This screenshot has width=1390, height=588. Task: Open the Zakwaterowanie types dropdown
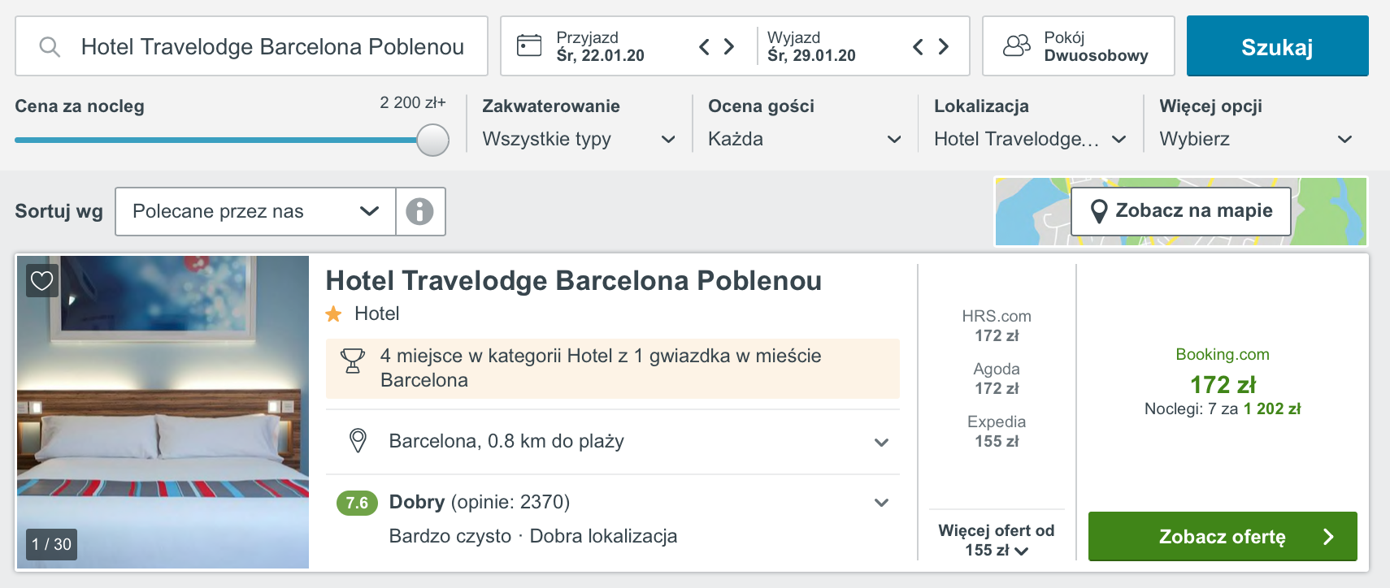pyautogui.click(x=579, y=139)
